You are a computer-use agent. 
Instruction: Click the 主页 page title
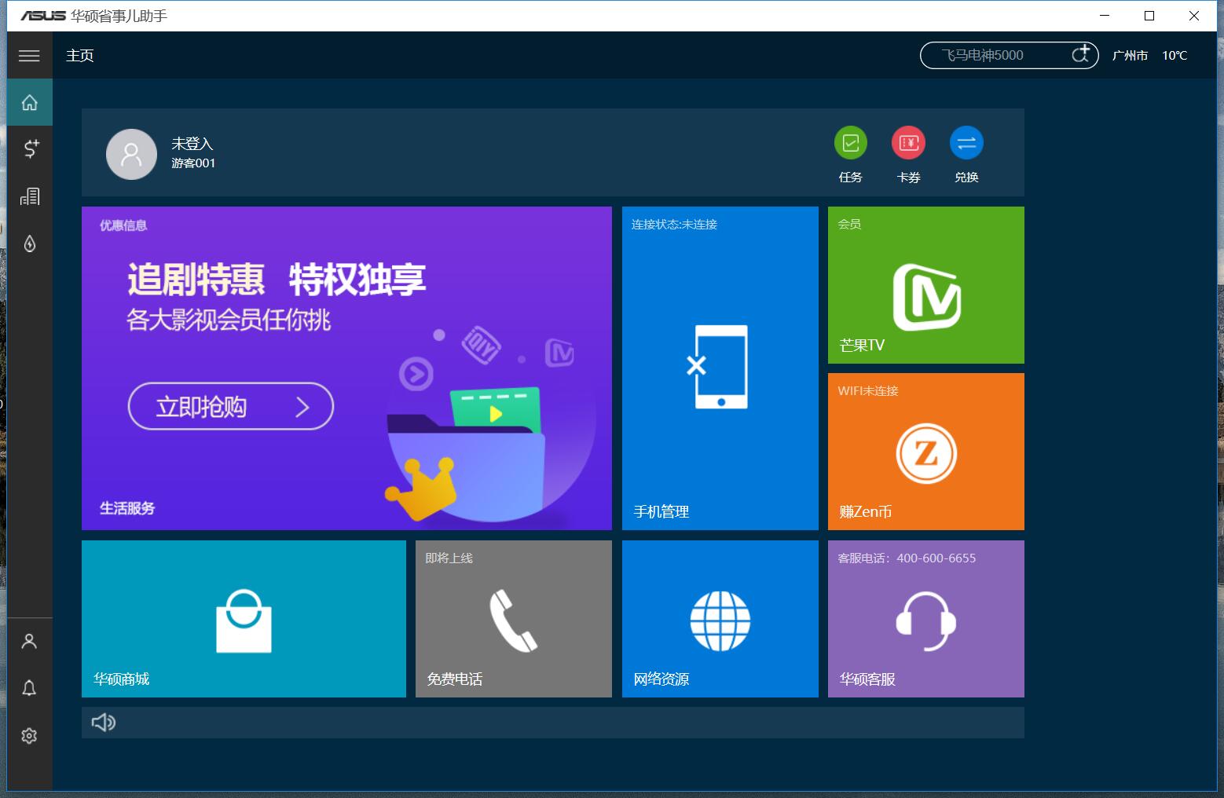(80, 55)
